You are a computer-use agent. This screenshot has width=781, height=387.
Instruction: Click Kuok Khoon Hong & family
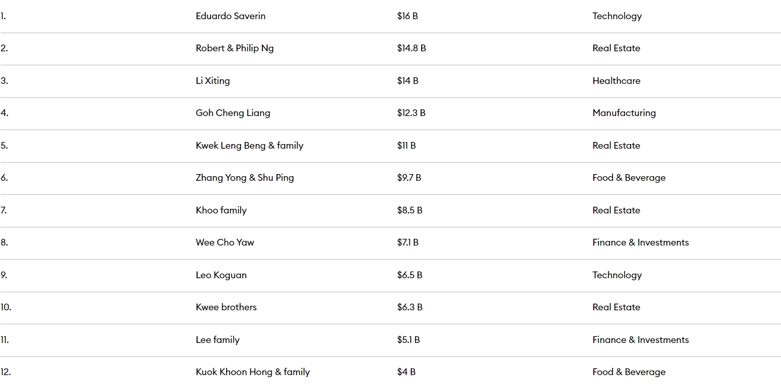[x=253, y=372]
